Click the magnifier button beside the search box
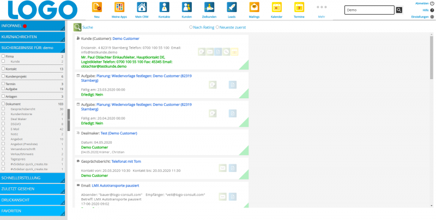This screenshot has width=436, height=220. point(399,10)
